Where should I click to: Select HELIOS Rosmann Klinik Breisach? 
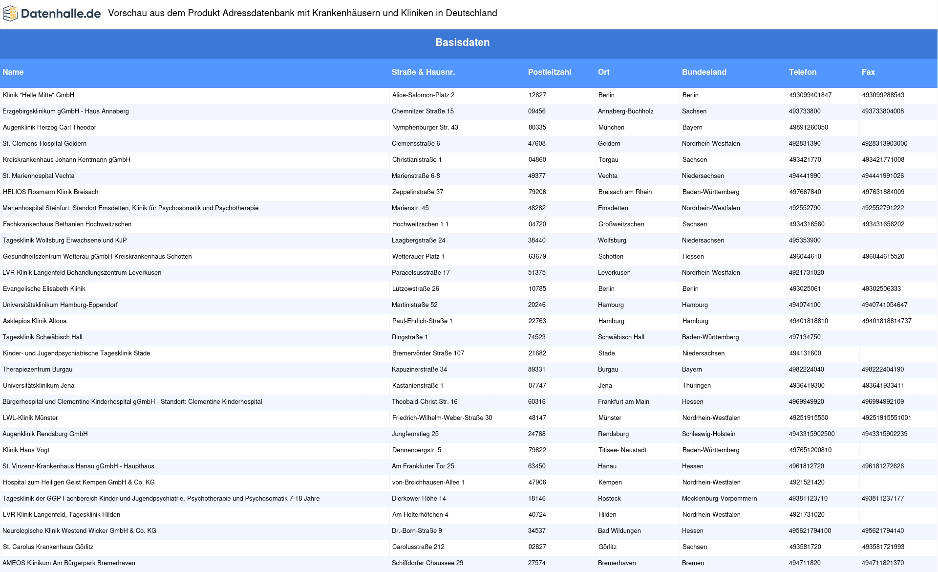[x=50, y=192]
